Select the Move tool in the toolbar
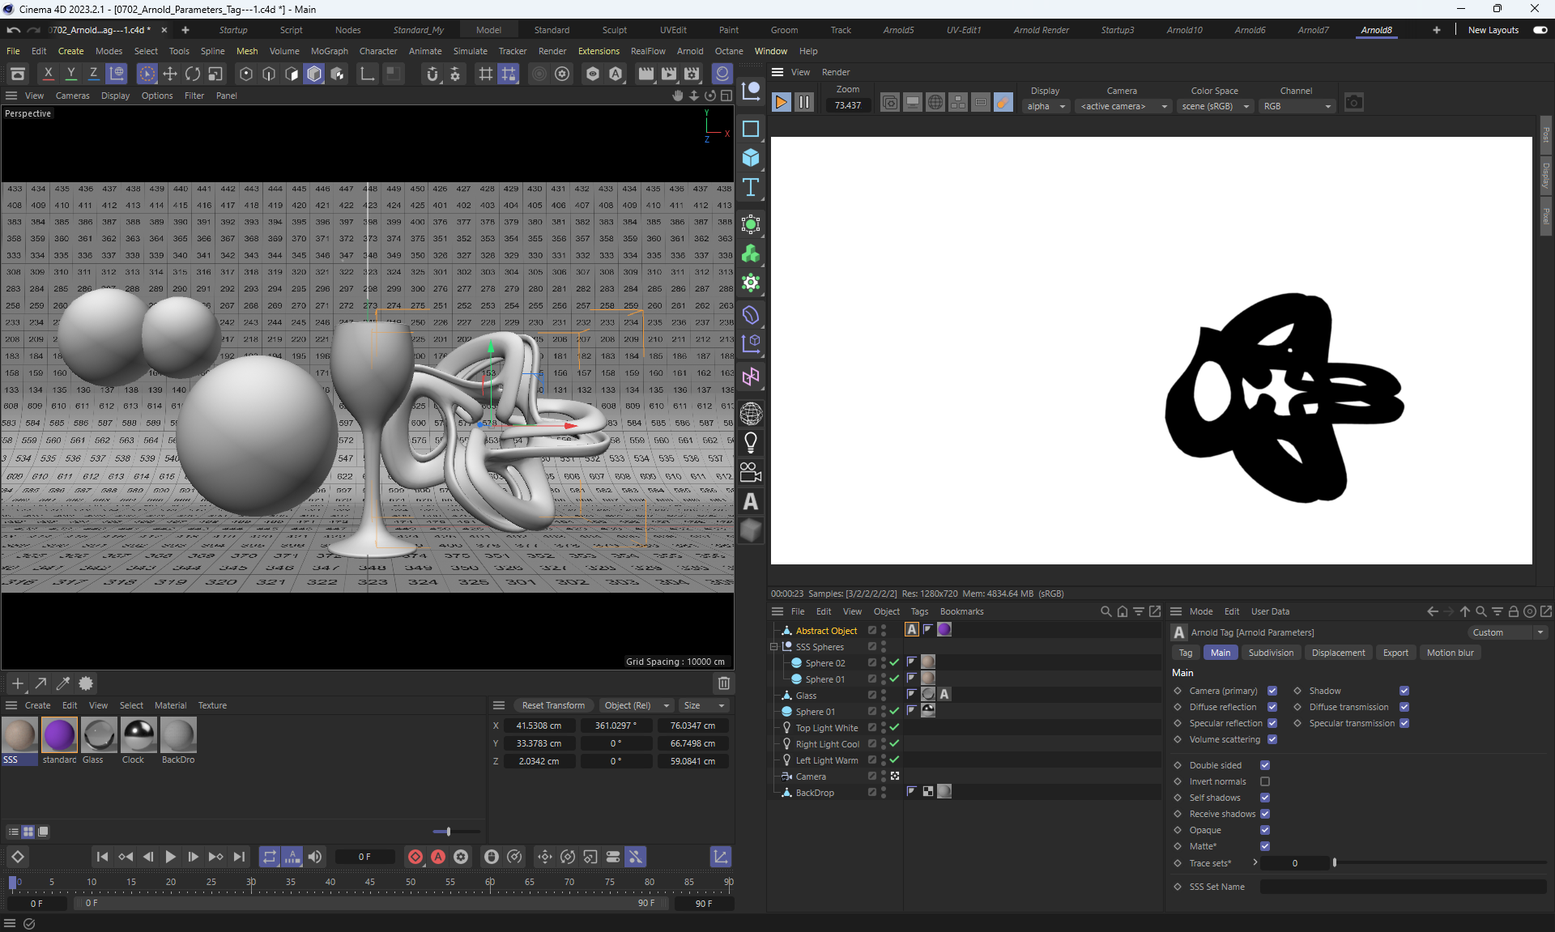Viewport: 1555px width, 932px height. pos(170,74)
